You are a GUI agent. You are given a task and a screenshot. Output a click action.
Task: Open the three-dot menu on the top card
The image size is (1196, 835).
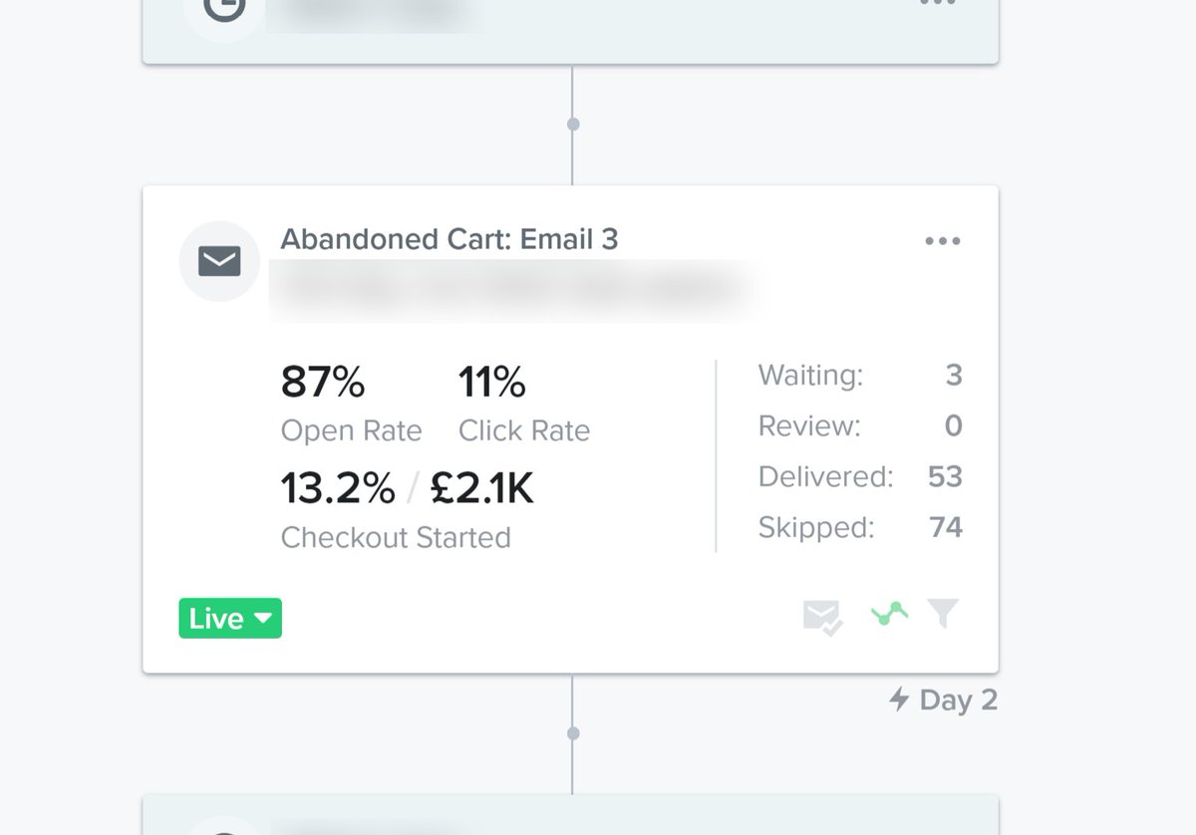tap(938, 5)
